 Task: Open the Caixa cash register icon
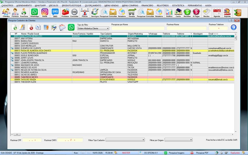[x=178, y=12]
